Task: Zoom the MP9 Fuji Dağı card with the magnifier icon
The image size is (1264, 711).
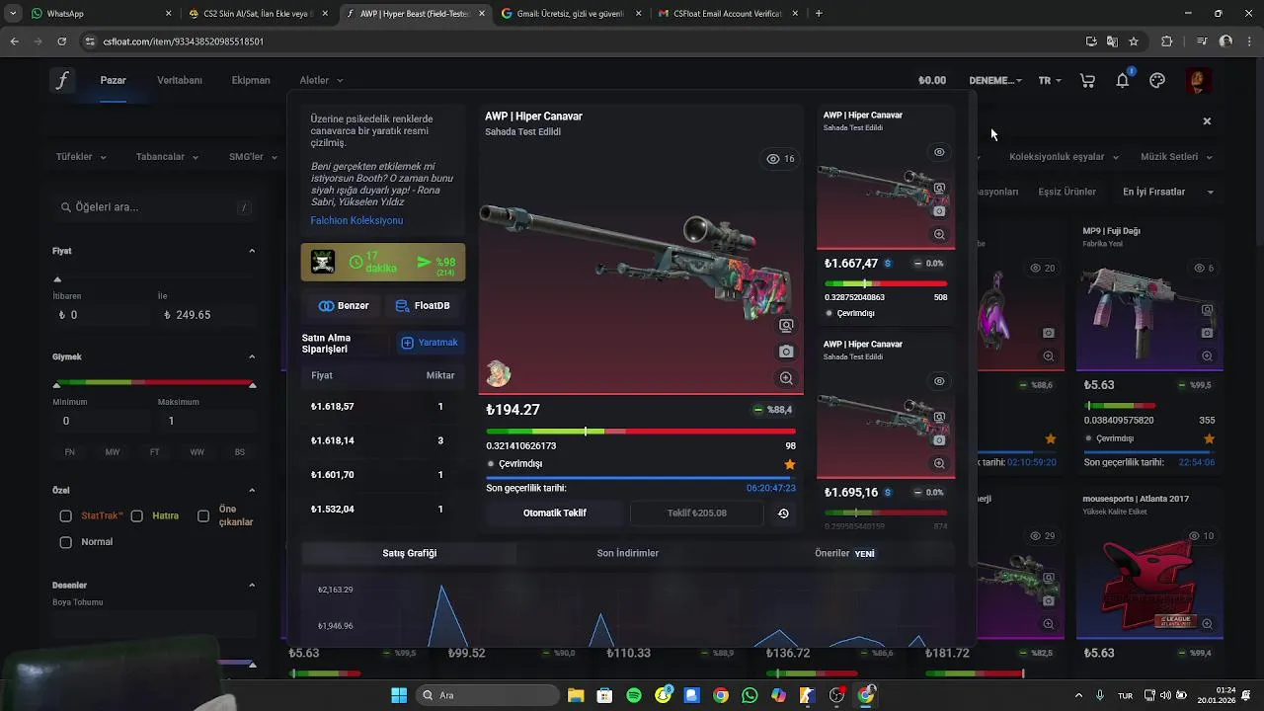Action: click(1207, 355)
